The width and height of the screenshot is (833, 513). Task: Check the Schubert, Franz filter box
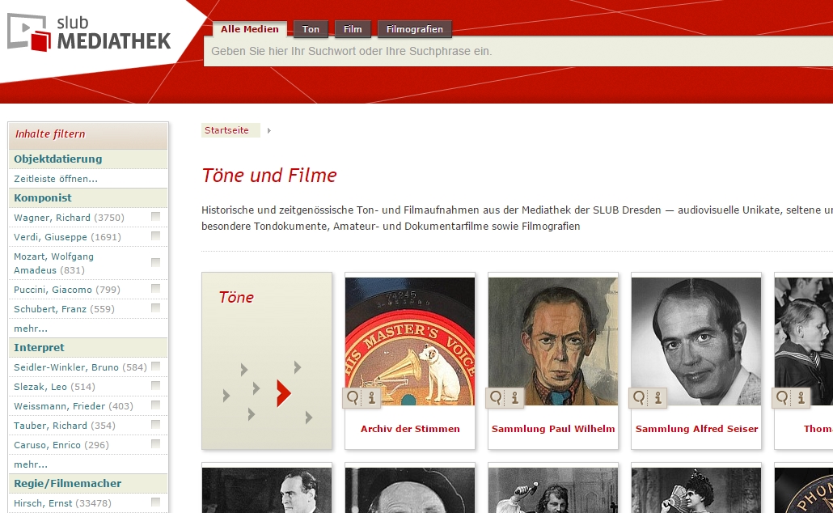coord(155,307)
